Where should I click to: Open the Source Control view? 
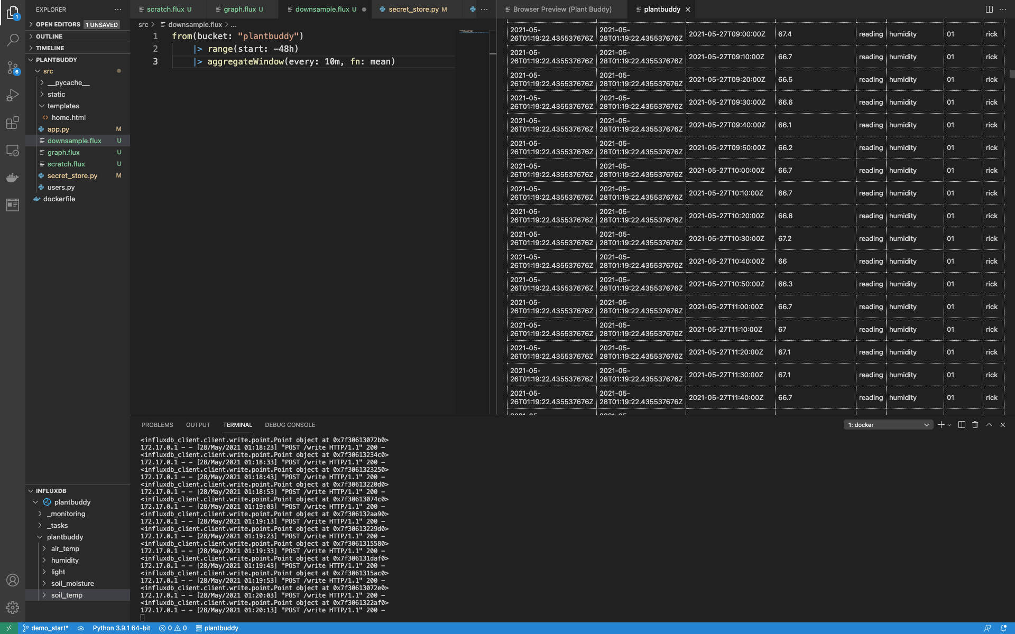point(13,68)
